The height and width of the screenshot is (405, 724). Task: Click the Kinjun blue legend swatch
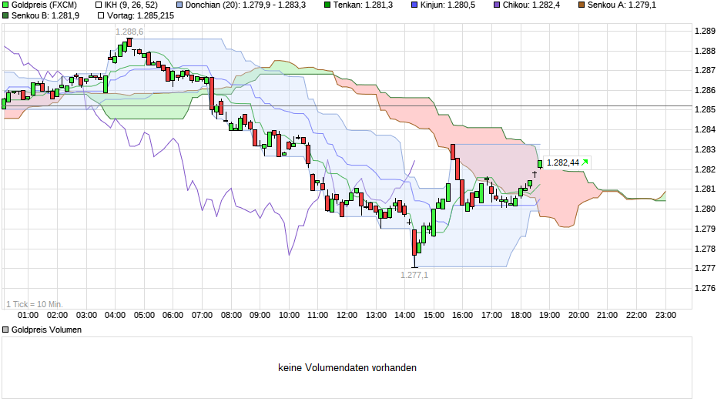pyautogui.click(x=414, y=5)
